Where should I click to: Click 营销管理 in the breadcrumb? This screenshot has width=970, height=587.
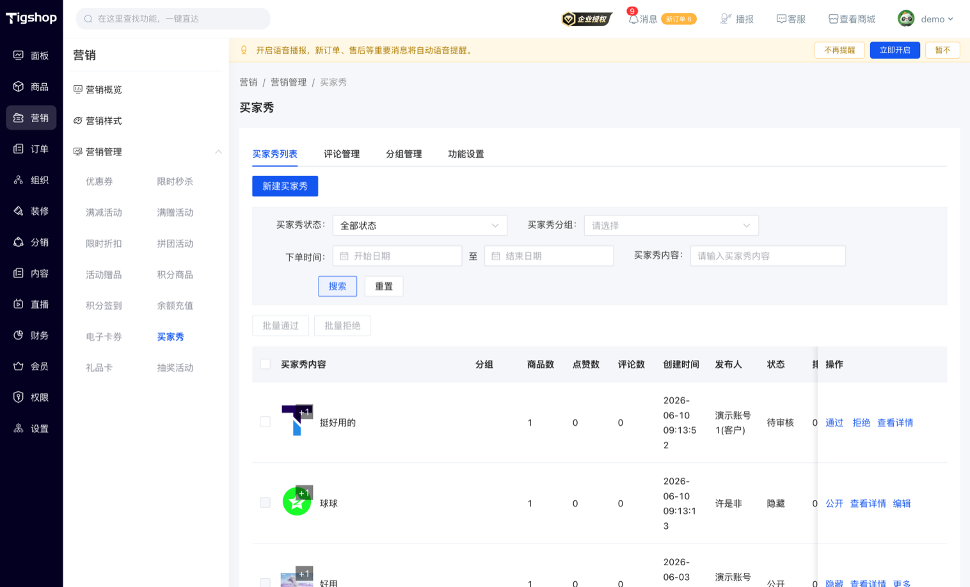[289, 82]
